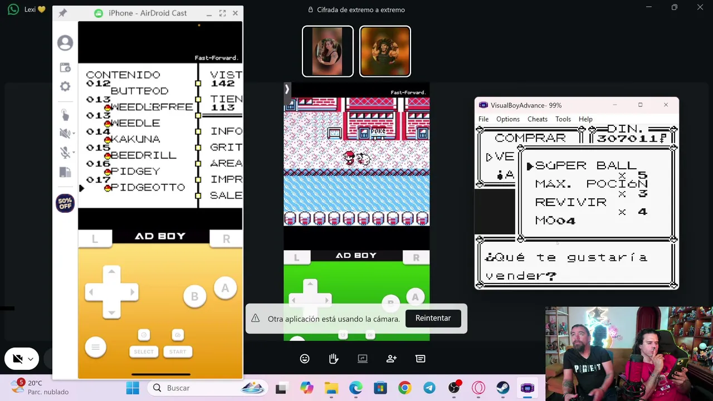Tap D-pad right on orange emulator
The image size is (713, 401).
(x=131, y=292)
